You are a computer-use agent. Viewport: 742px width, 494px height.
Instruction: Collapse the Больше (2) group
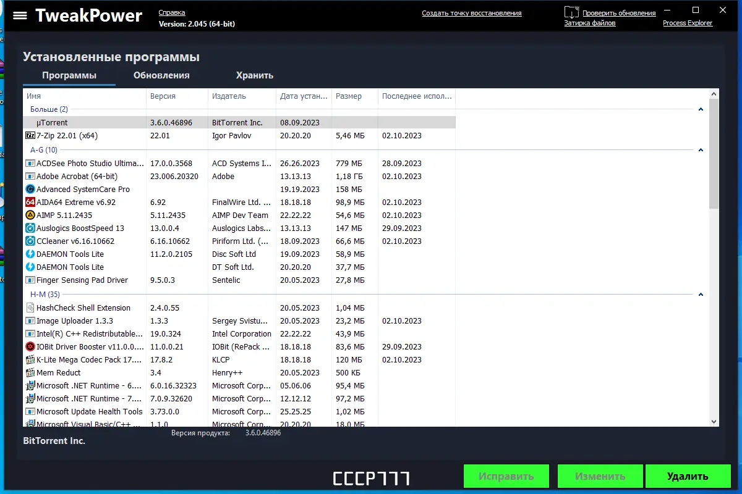click(701, 109)
